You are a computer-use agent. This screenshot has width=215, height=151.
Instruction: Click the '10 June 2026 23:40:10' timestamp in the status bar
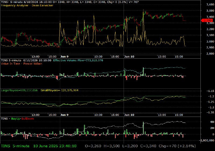click(55, 146)
